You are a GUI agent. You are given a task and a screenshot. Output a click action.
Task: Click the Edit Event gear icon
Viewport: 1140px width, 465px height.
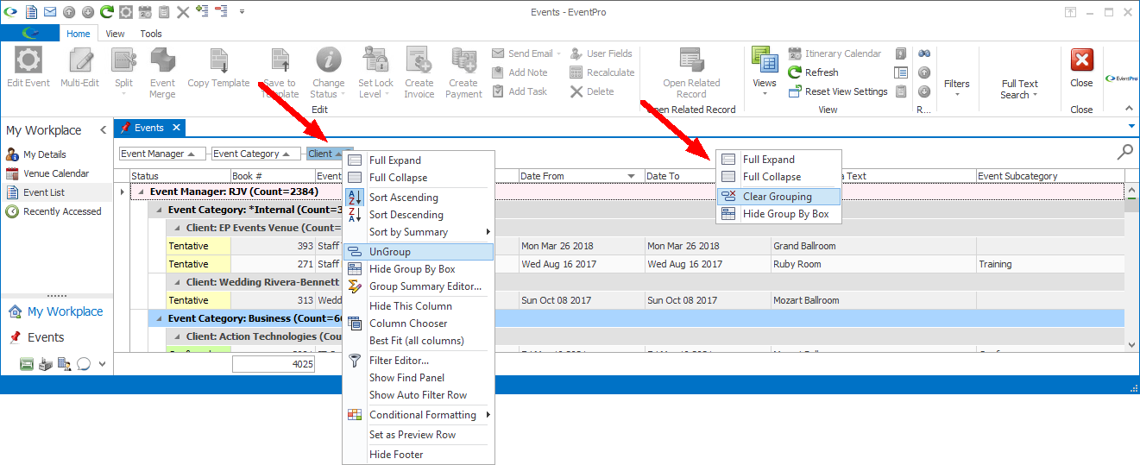(28, 61)
